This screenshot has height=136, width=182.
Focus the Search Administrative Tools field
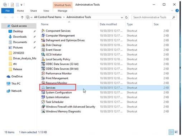pyautogui.click(x=154, y=17)
